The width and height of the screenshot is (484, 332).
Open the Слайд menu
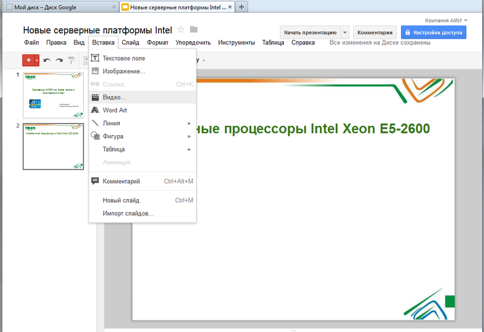(x=131, y=42)
